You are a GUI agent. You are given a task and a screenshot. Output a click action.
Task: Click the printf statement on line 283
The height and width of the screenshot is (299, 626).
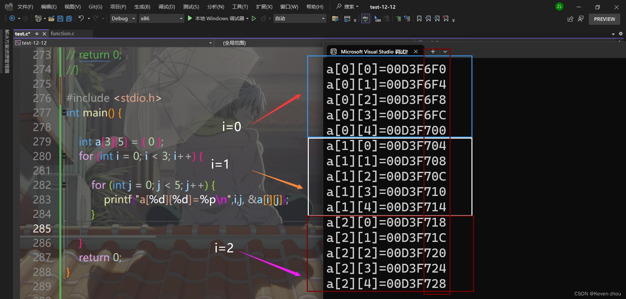tap(196, 200)
